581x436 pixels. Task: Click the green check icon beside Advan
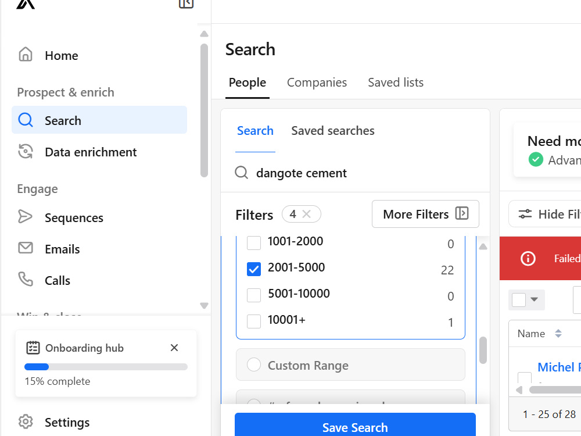536,160
